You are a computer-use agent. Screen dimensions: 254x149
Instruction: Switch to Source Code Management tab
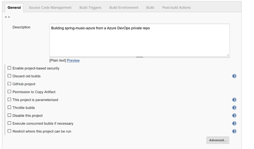50,8
